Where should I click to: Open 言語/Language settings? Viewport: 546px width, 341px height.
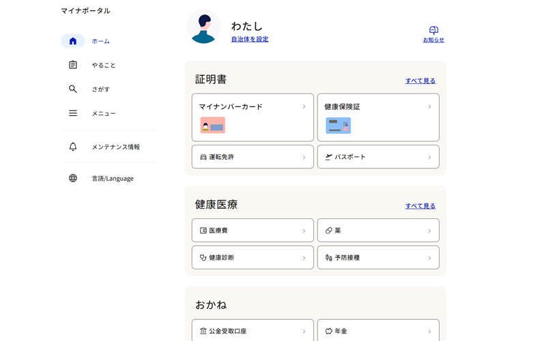113,179
